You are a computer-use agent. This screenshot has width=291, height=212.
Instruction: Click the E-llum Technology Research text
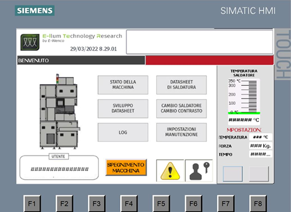[x=82, y=36]
